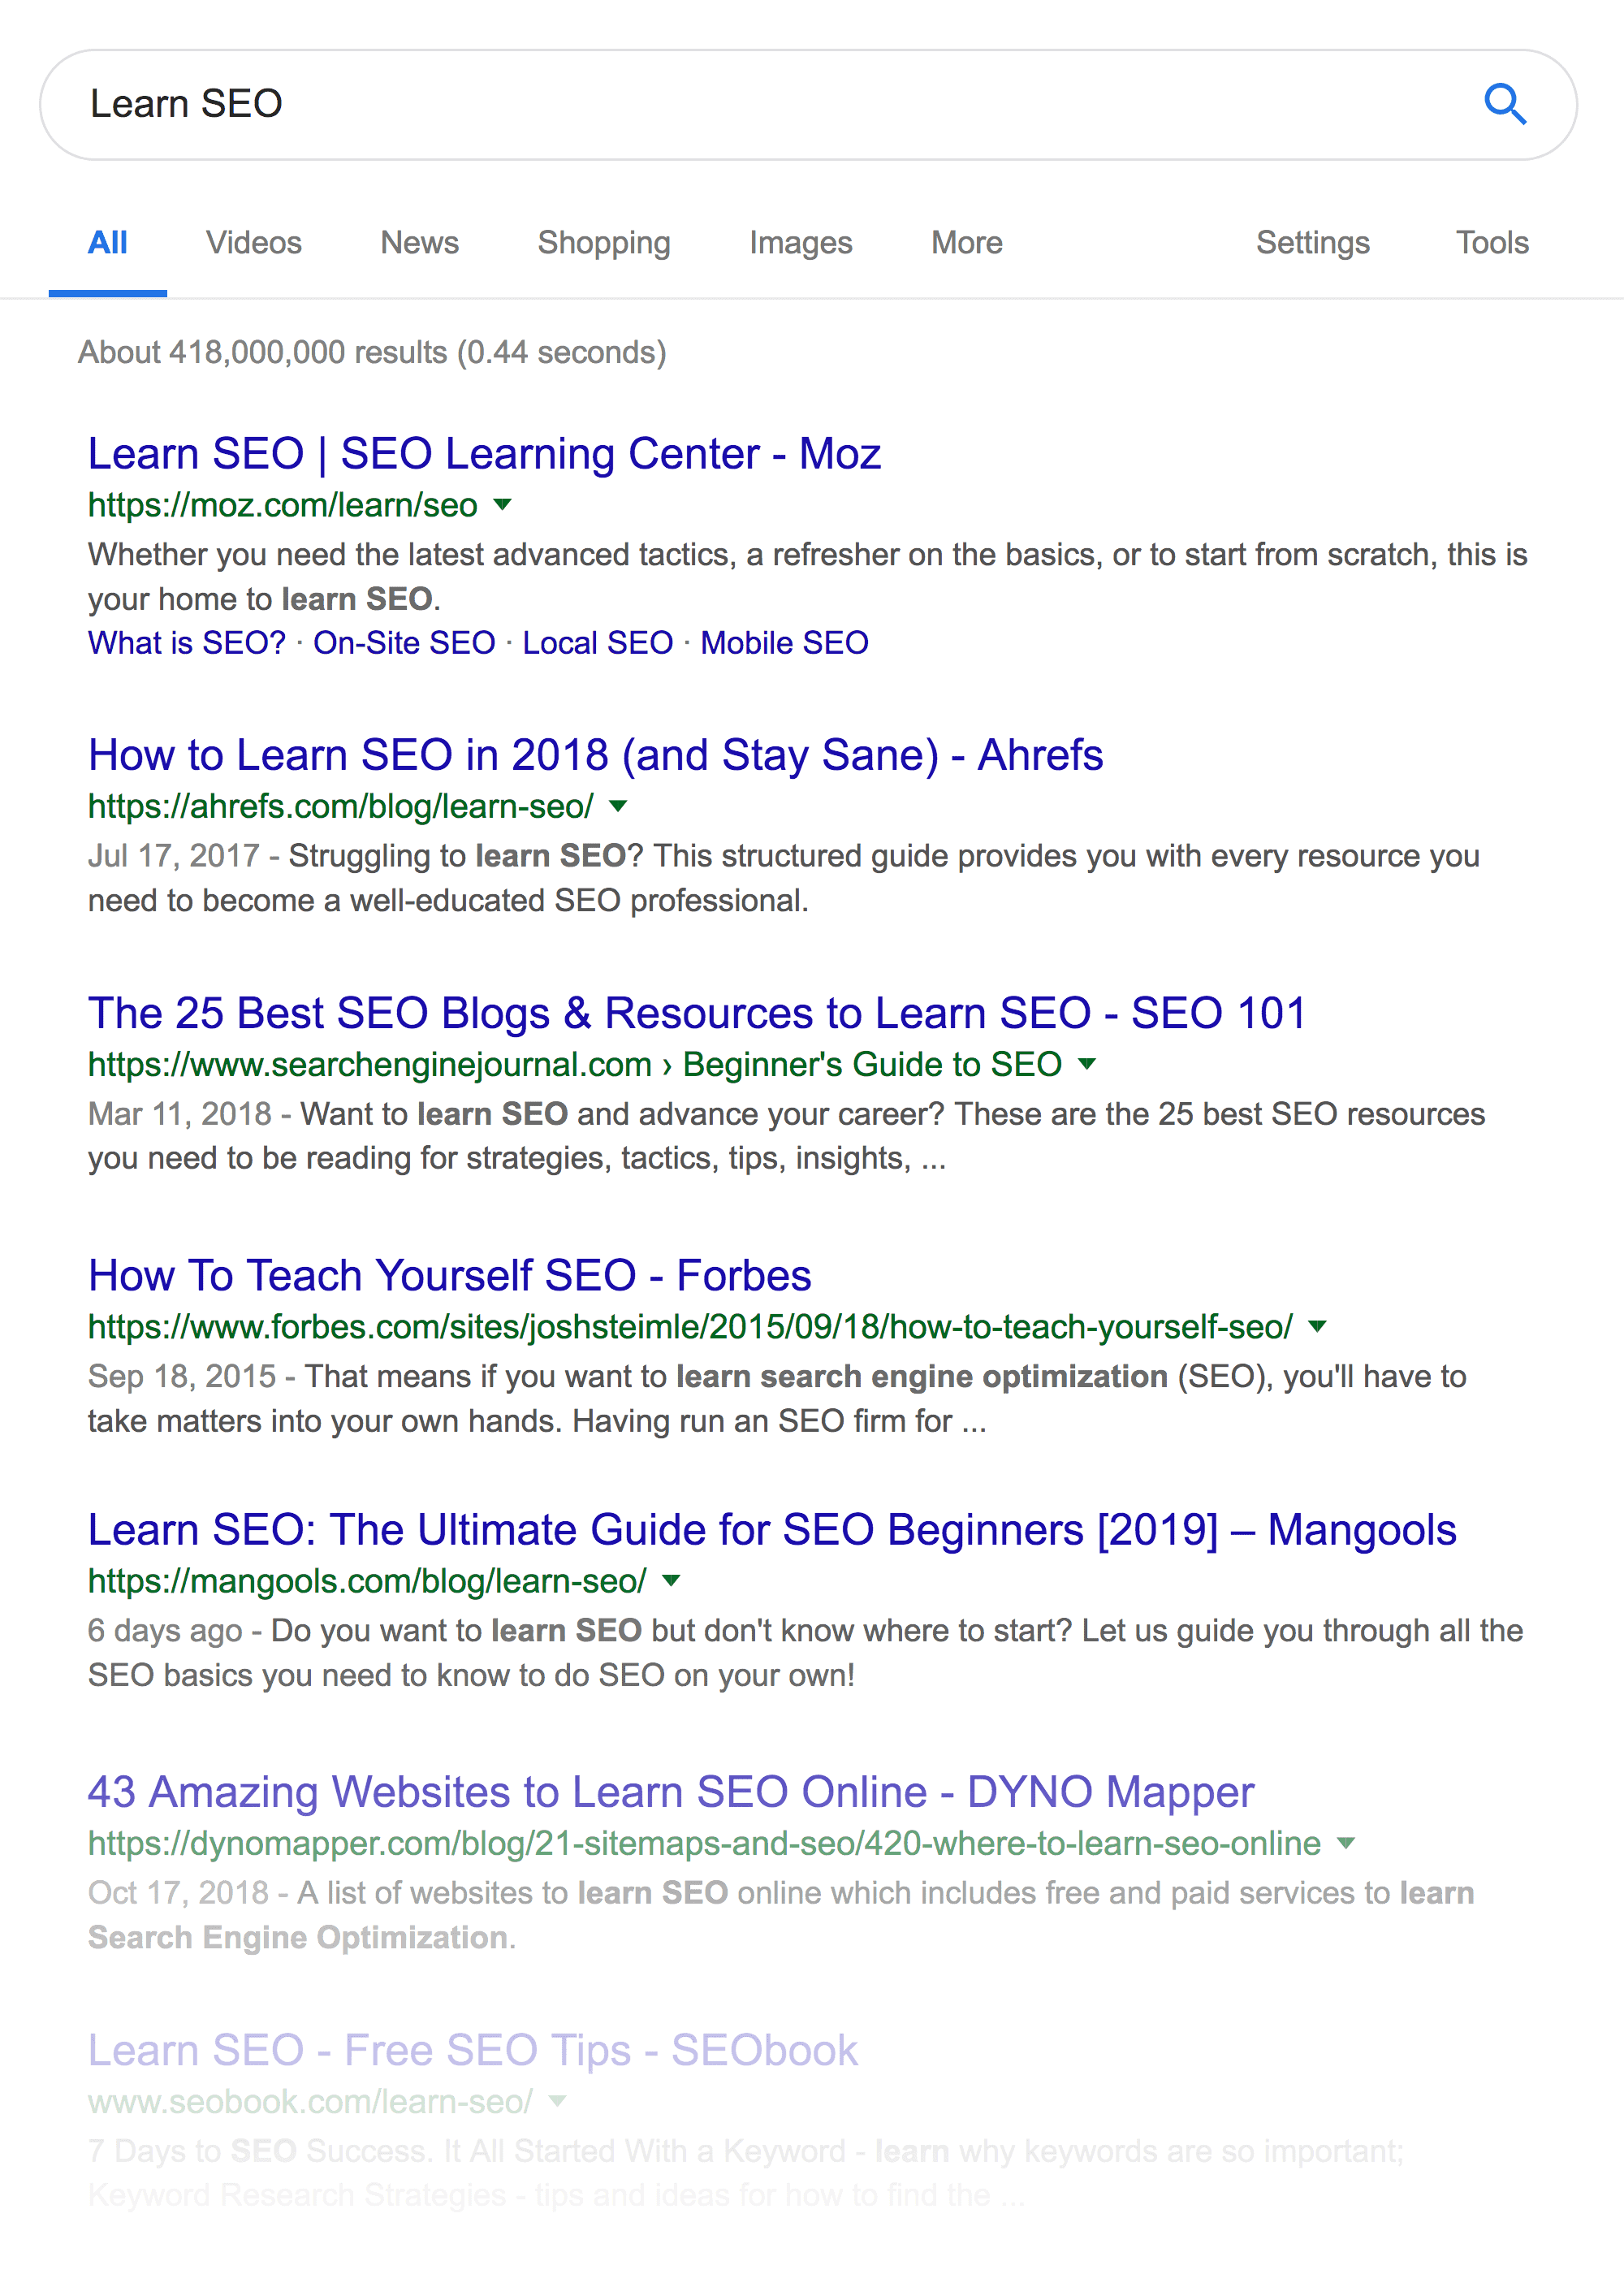The width and height of the screenshot is (1624, 2274).
Task: Open the Settings menu
Action: [1313, 243]
